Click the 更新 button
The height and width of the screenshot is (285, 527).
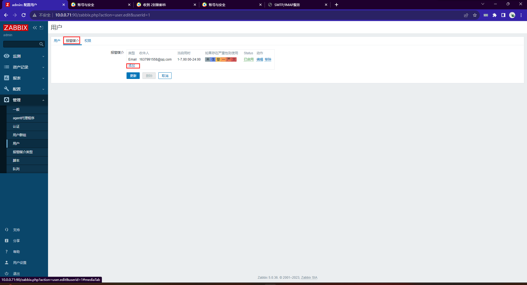point(133,76)
